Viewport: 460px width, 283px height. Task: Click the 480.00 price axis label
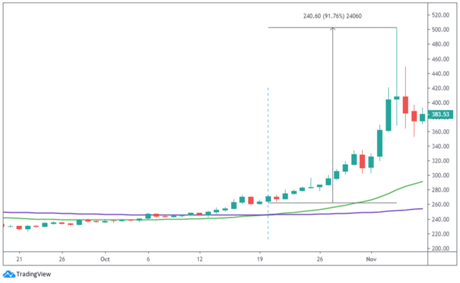pos(440,44)
